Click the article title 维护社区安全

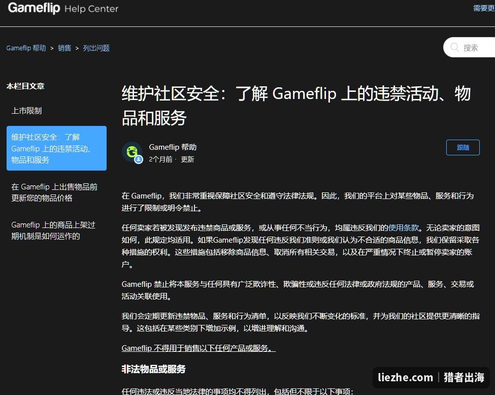pos(296,106)
